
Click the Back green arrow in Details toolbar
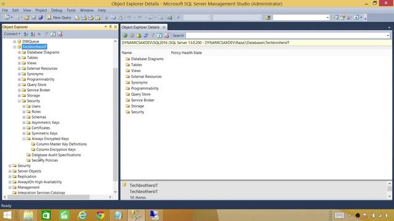click(x=125, y=36)
